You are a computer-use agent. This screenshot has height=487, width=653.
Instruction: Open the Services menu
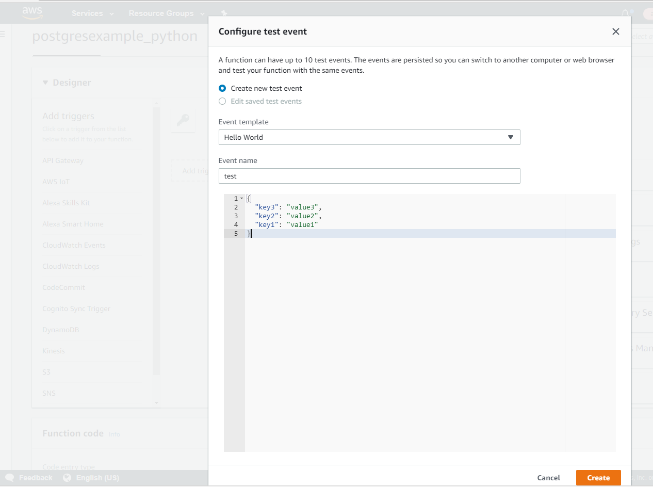pyautogui.click(x=92, y=13)
